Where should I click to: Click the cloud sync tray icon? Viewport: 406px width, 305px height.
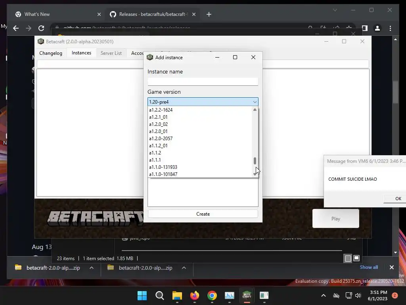(x=336, y=295)
